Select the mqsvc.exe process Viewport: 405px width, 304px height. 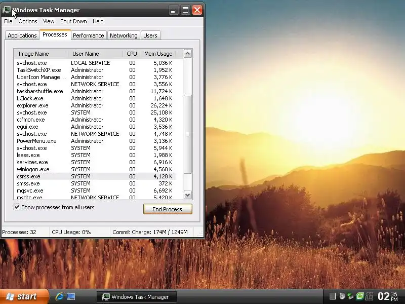pyautogui.click(x=95, y=191)
